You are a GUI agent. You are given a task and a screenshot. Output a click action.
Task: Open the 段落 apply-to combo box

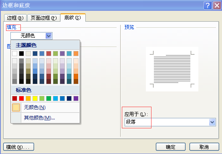point(170,122)
